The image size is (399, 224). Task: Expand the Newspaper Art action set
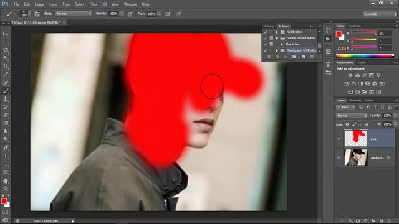click(x=277, y=50)
